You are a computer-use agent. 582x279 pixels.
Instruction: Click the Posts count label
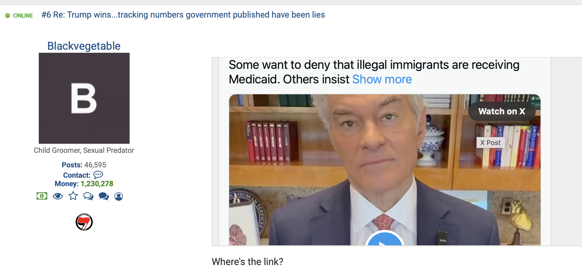[72, 165]
